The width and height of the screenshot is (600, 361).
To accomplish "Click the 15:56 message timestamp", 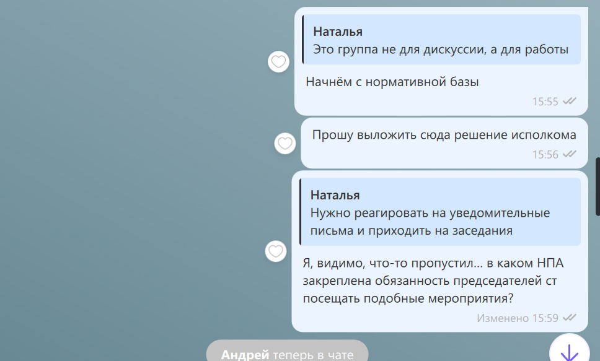I will pos(545,154).
